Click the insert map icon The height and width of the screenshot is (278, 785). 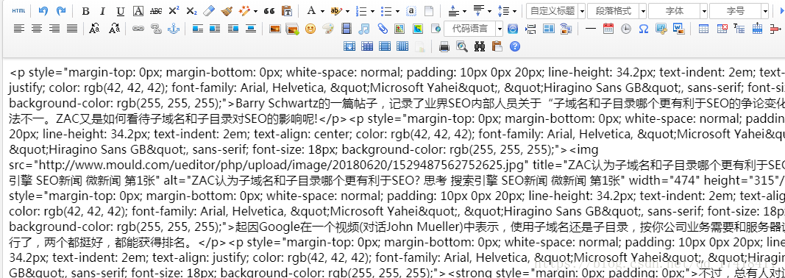click(399, 29)
